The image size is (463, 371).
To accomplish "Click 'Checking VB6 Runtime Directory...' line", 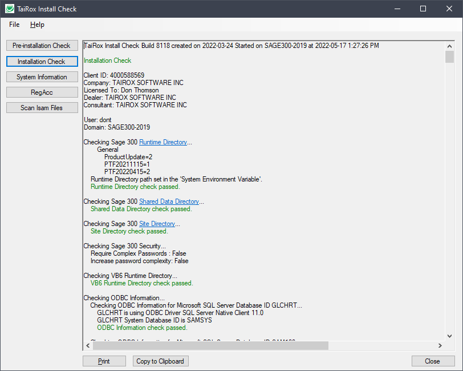I will [x=130, y=276].
